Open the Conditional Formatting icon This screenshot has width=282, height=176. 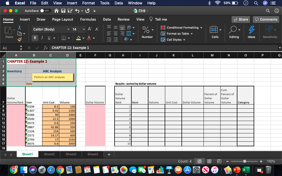[x=163, y=28]
